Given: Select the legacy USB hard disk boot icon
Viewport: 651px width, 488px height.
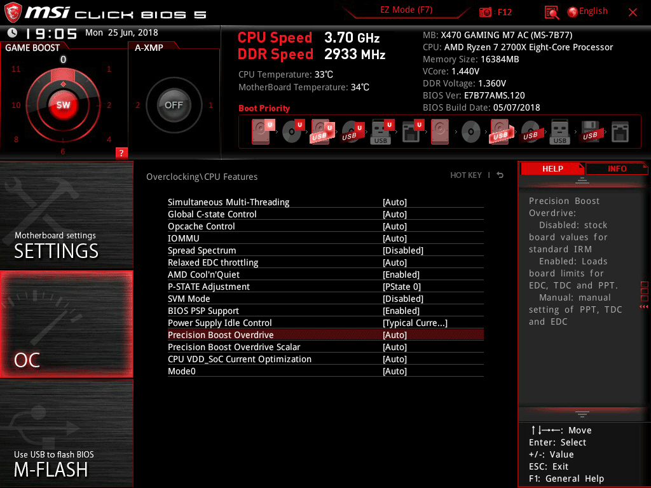Looking at the screenshot, I should click(501, 132).
